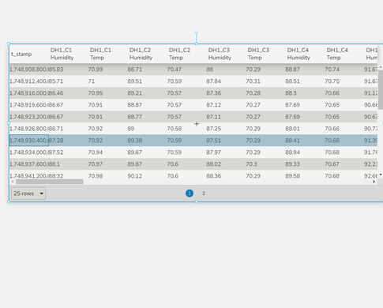
Task: Click the horizontal scrollbar right arrow
Action: (374, 182)
